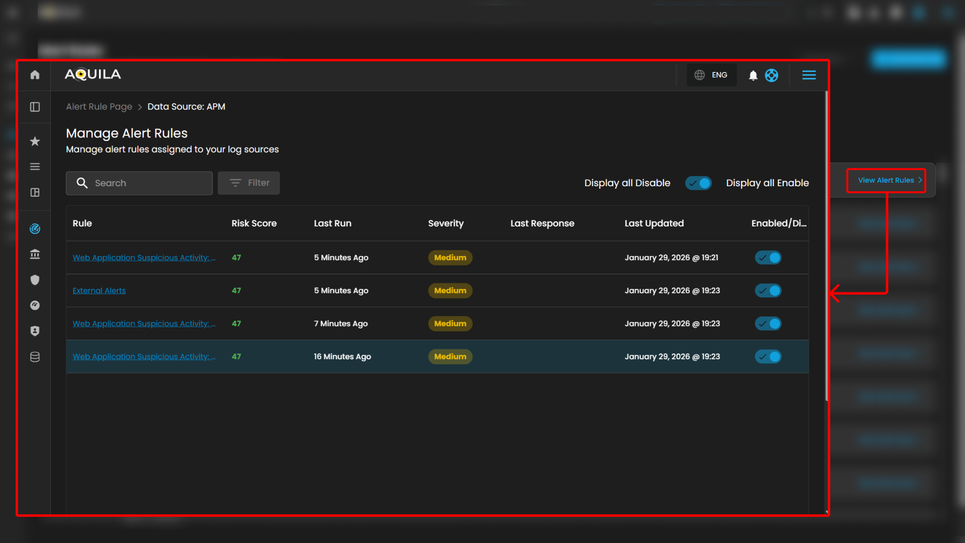
Task: Toggle the sidebar panel layout icon
Action: point(35,107)
